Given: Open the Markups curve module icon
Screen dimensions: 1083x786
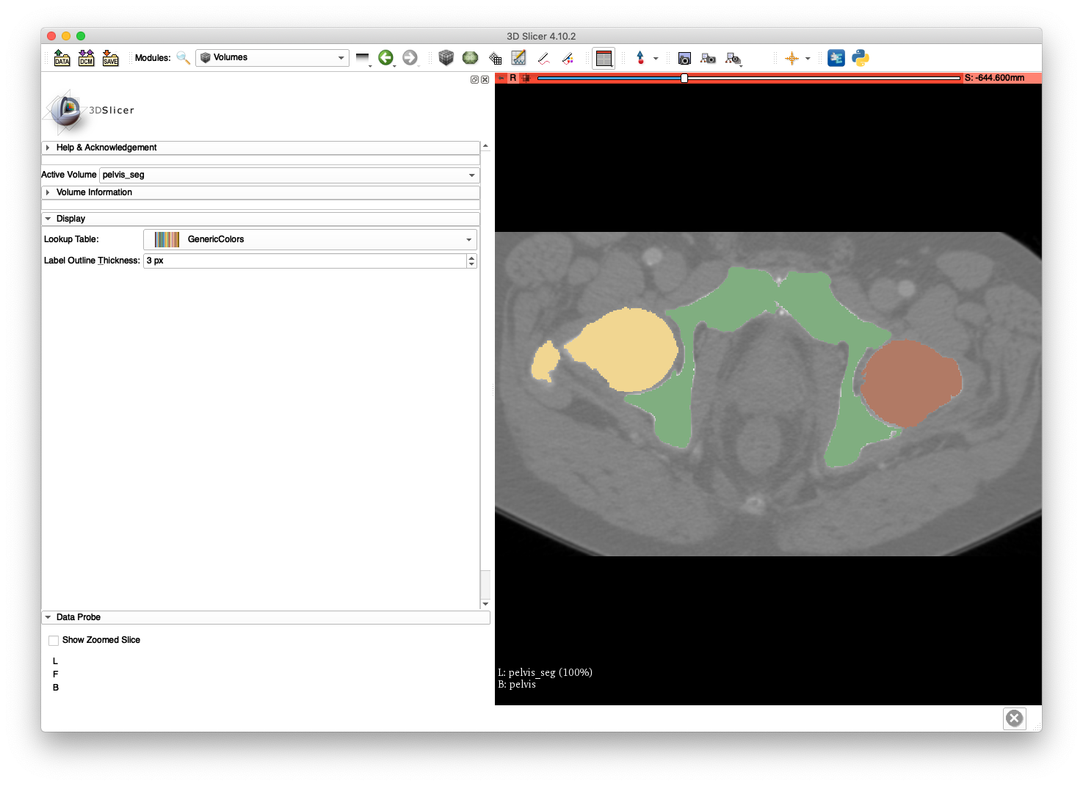Looking at the screenshot, I should pos(544,59).
